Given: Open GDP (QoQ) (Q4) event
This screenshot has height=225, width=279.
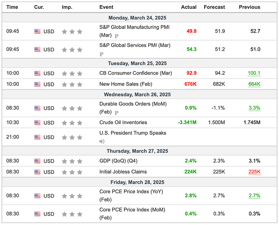Looking at the screenshot, I should 118,161.
